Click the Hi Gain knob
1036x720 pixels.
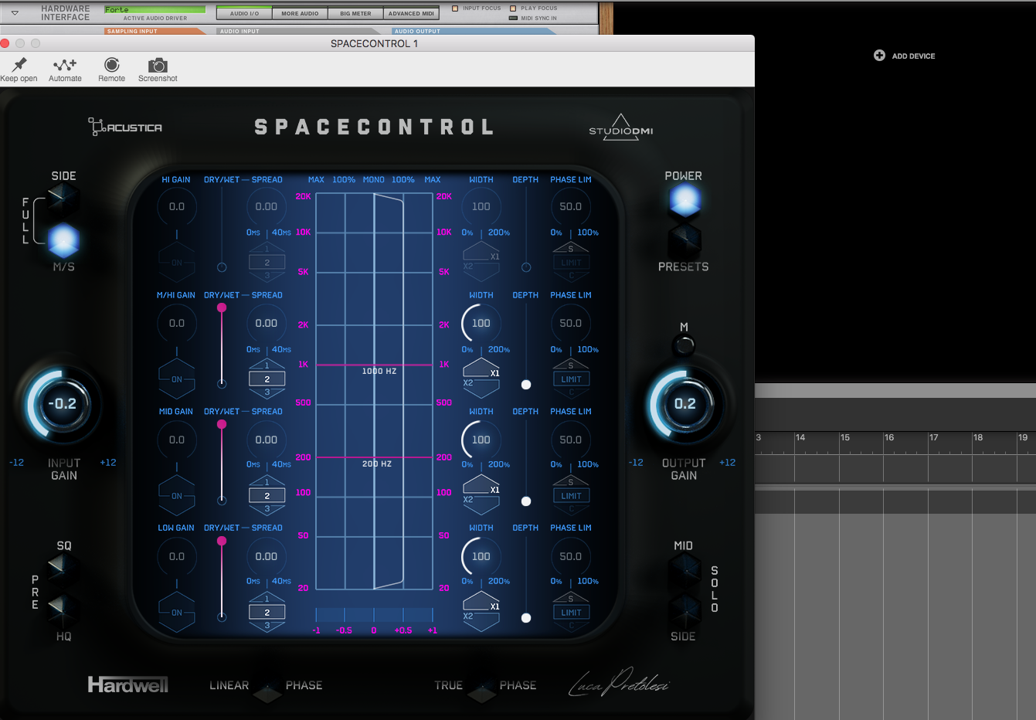click(x=177, y=206)
